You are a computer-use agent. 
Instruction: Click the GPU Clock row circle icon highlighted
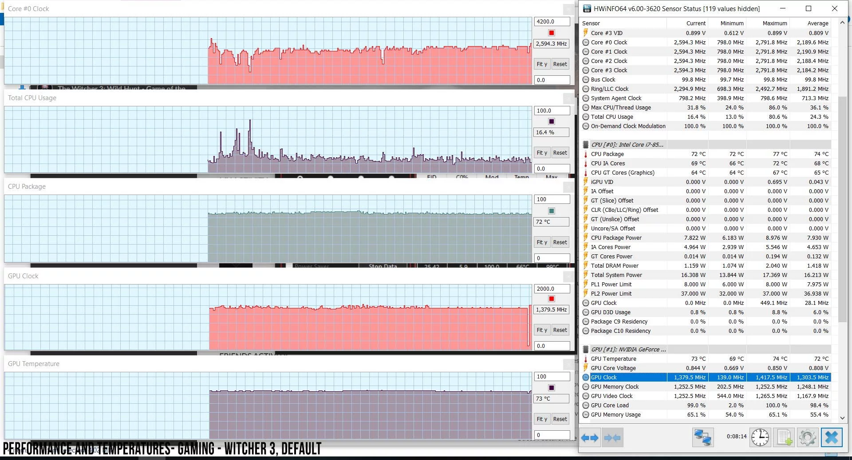point(586,377)
